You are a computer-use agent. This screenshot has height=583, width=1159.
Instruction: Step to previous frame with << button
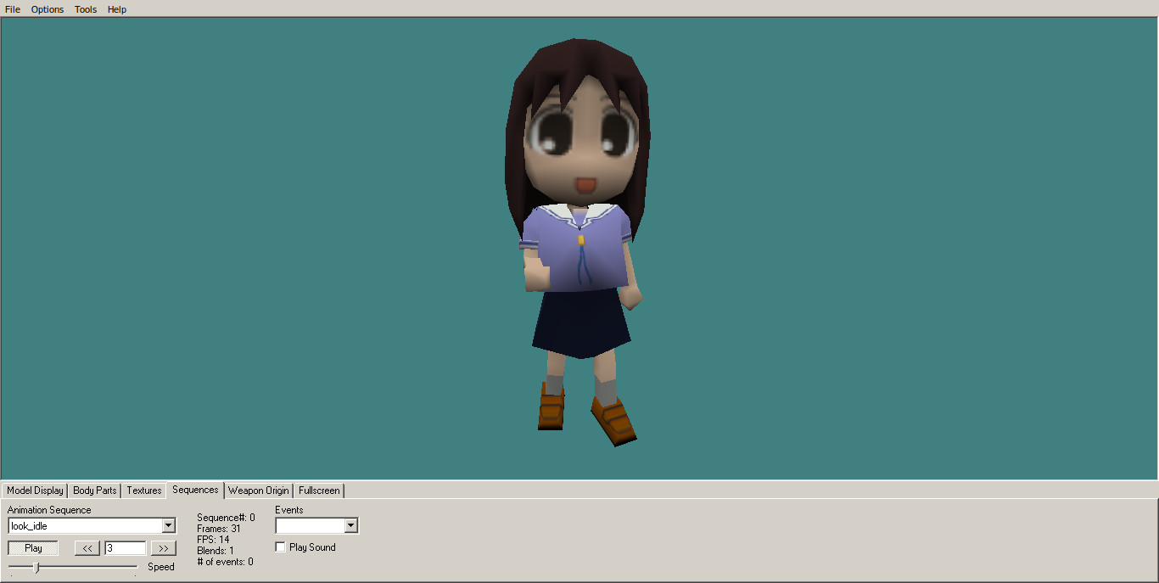click(87, 548)
